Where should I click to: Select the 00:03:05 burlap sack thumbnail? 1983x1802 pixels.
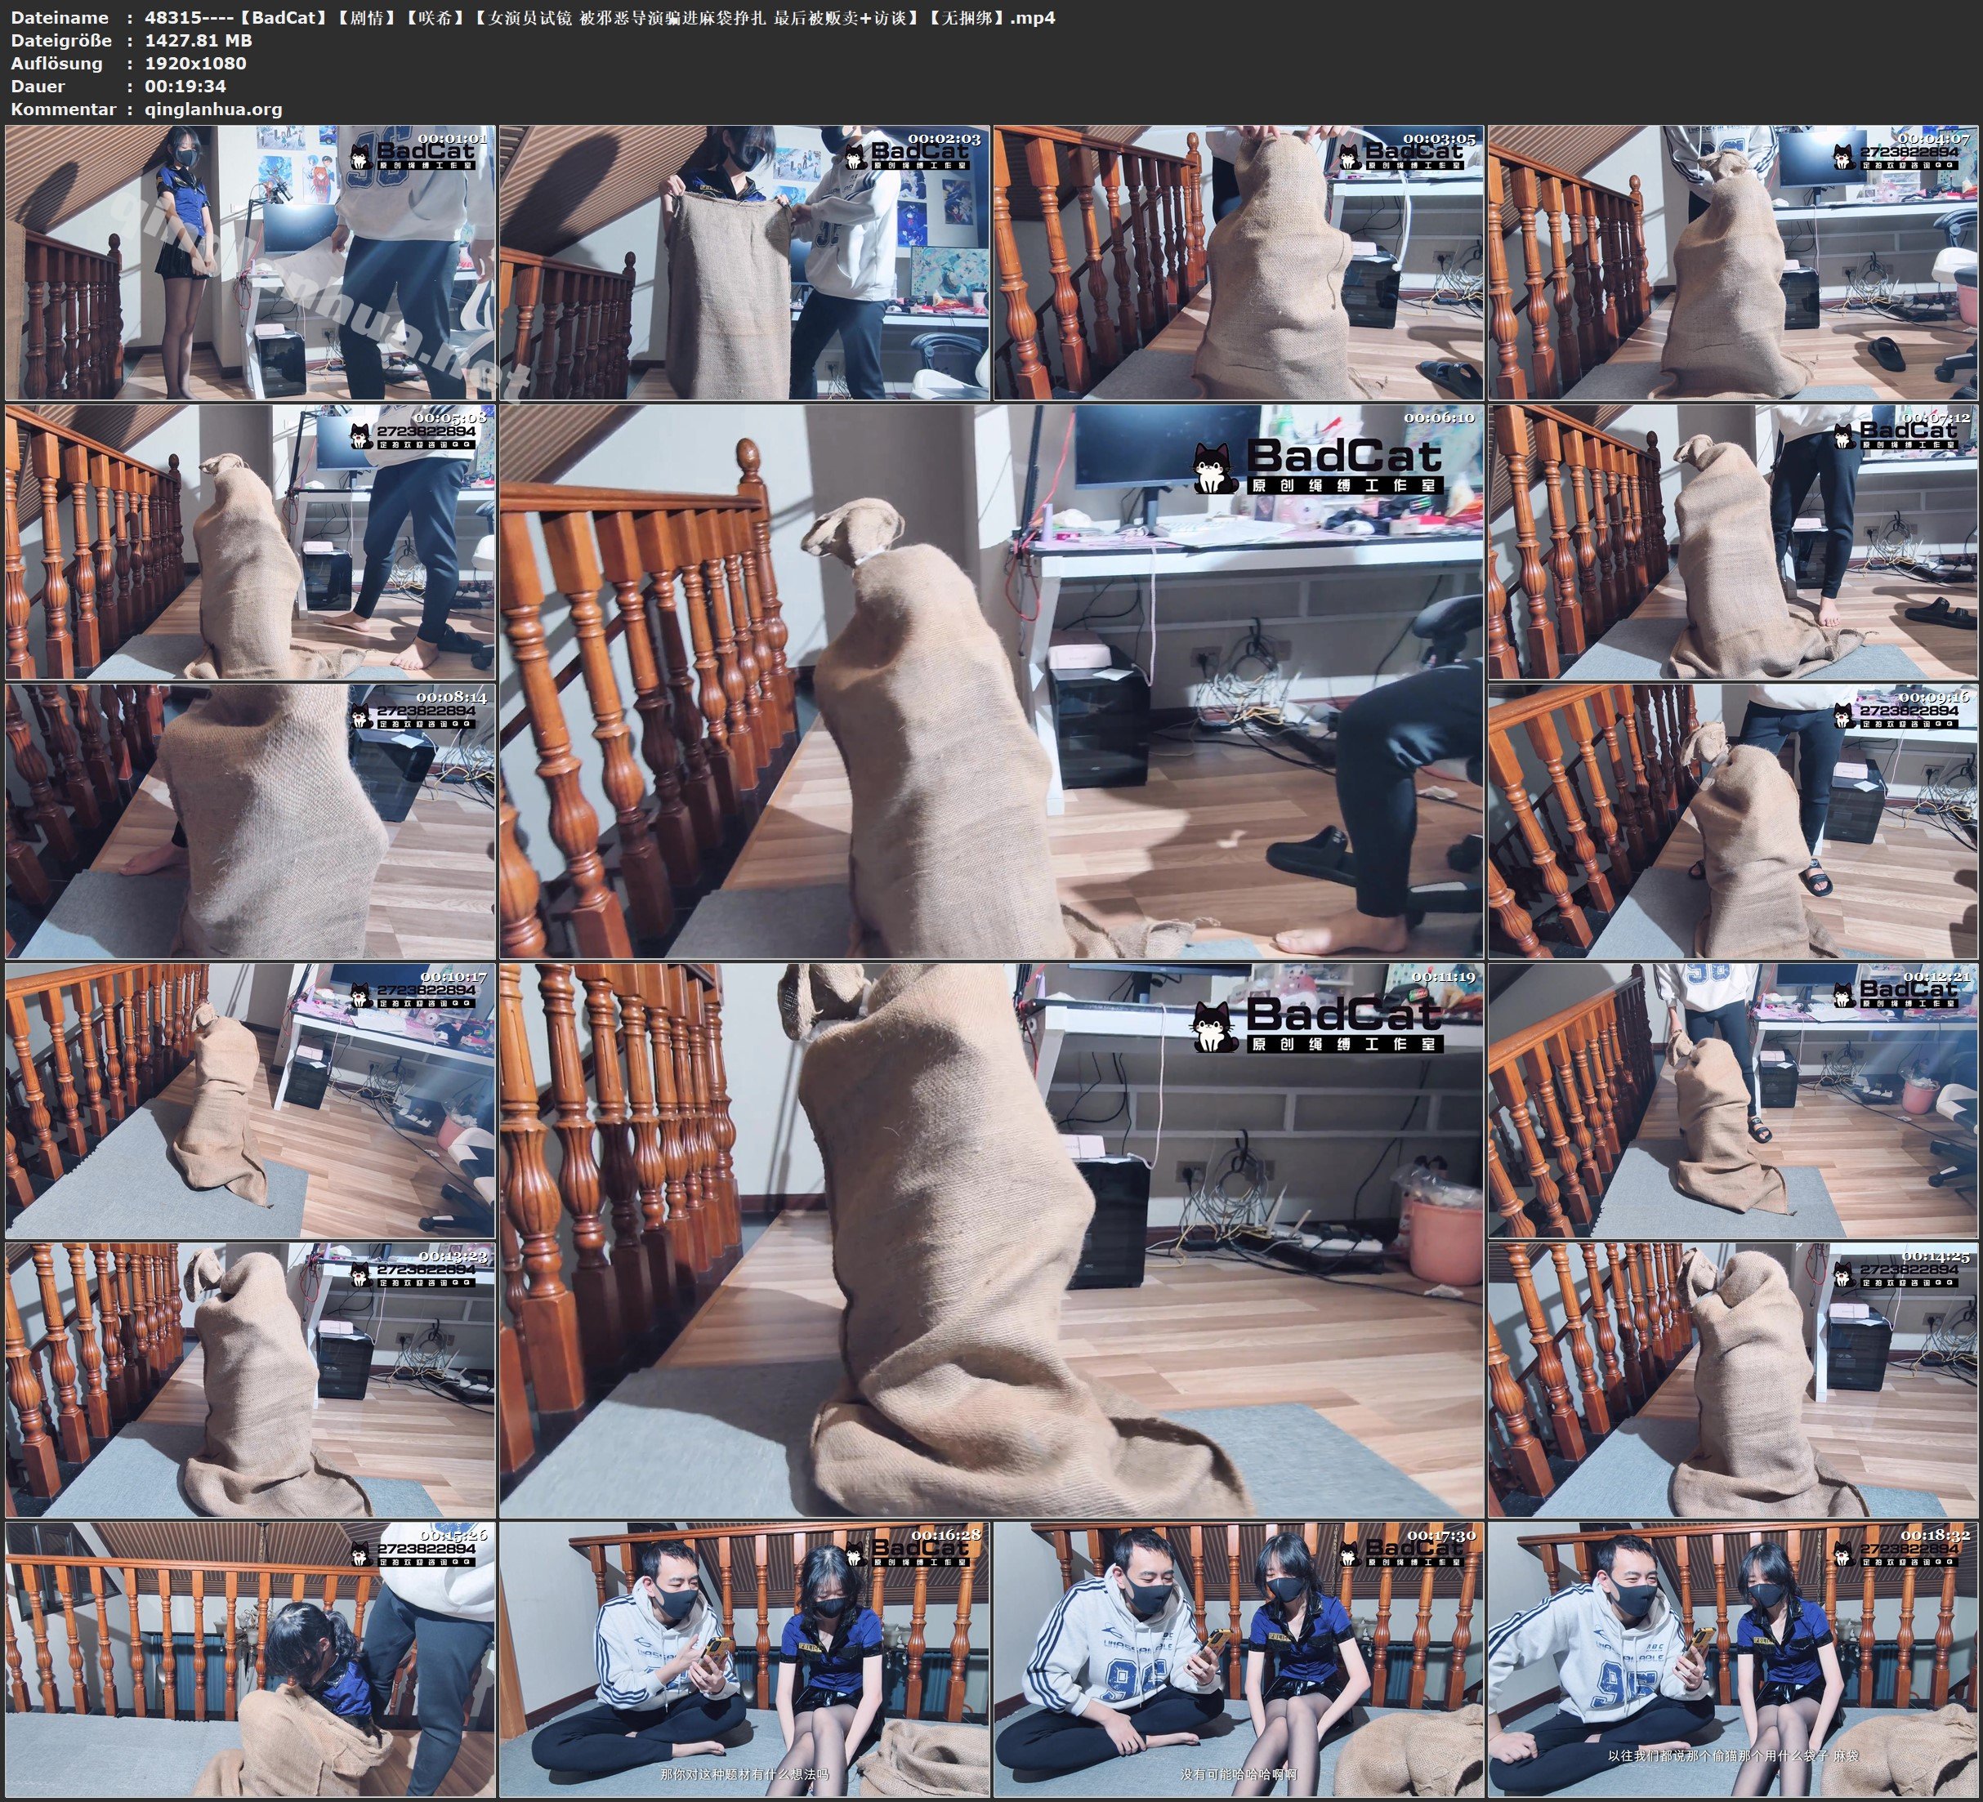coord(1239,261)
